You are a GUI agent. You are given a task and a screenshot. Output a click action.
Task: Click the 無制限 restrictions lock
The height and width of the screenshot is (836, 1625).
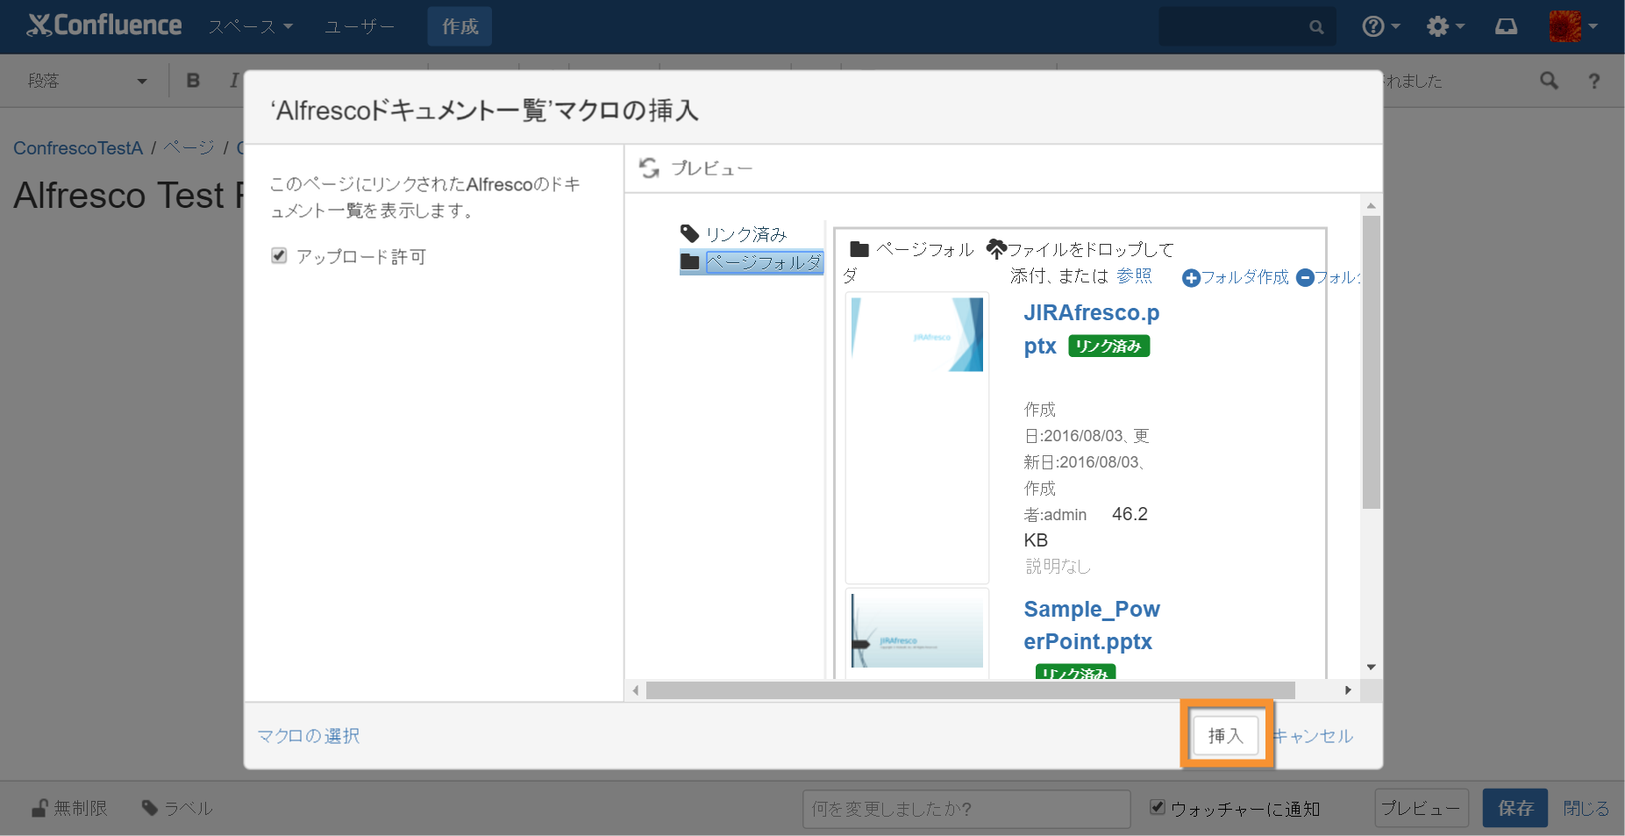69,808
